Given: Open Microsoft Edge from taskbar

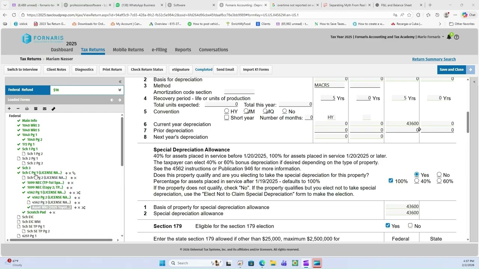Looking at the screenshot, I should [262, 263].
